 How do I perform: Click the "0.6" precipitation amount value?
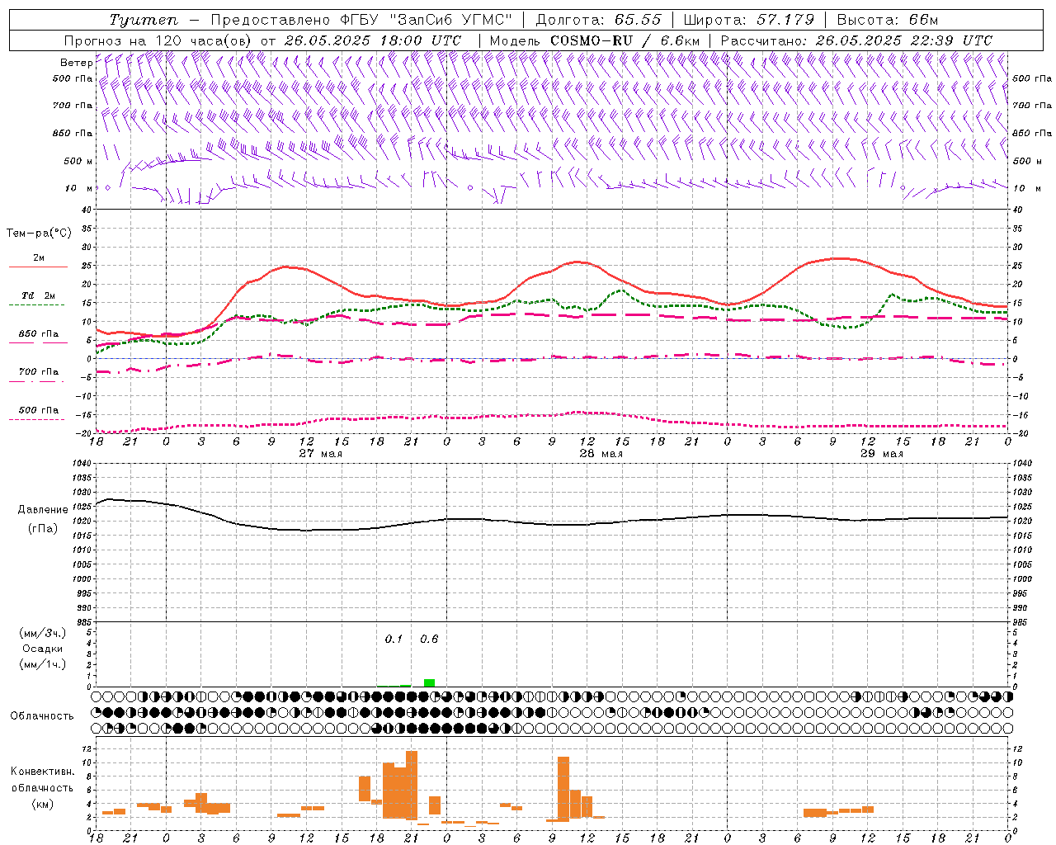429,639
